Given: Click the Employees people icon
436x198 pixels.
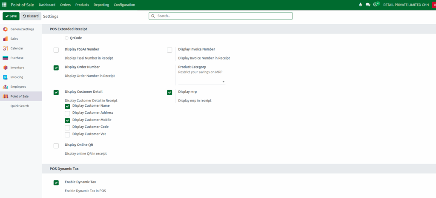Looking at the screenshot, I should pyautogui.click(x=5, y=87).
